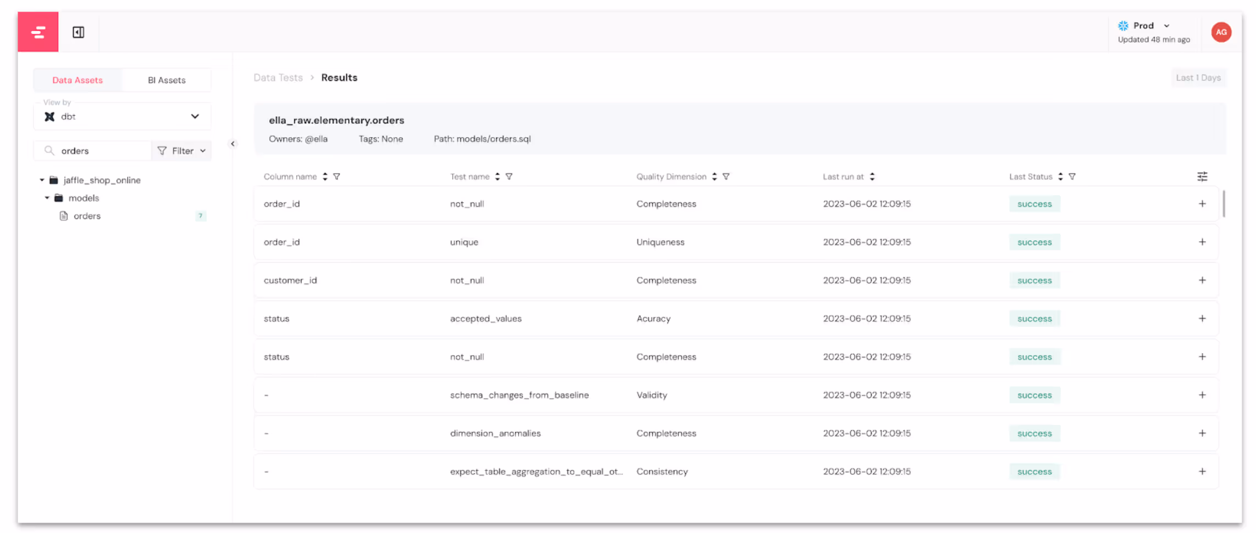1256x533 pixels.
Task: Click the column settings icon above the table
Action: tap(1202, 177)
